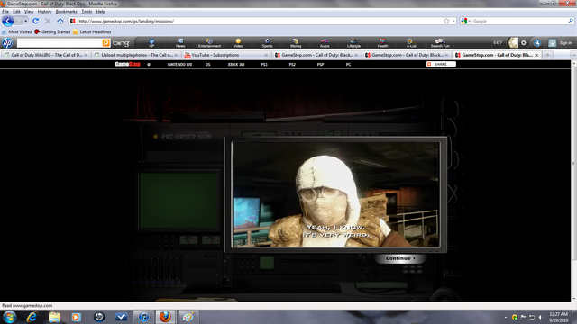Click the Google search box
This screenshot has height=324, width=577.
click(x=519, y=21)
